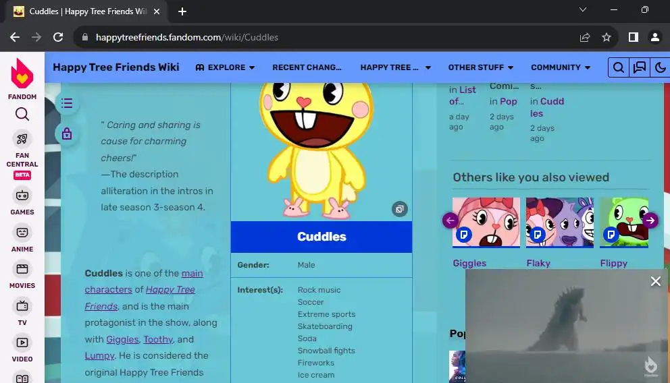Show next viewed wiki pages arrow
Screen dimensions: 670x383
pos(650,220)
